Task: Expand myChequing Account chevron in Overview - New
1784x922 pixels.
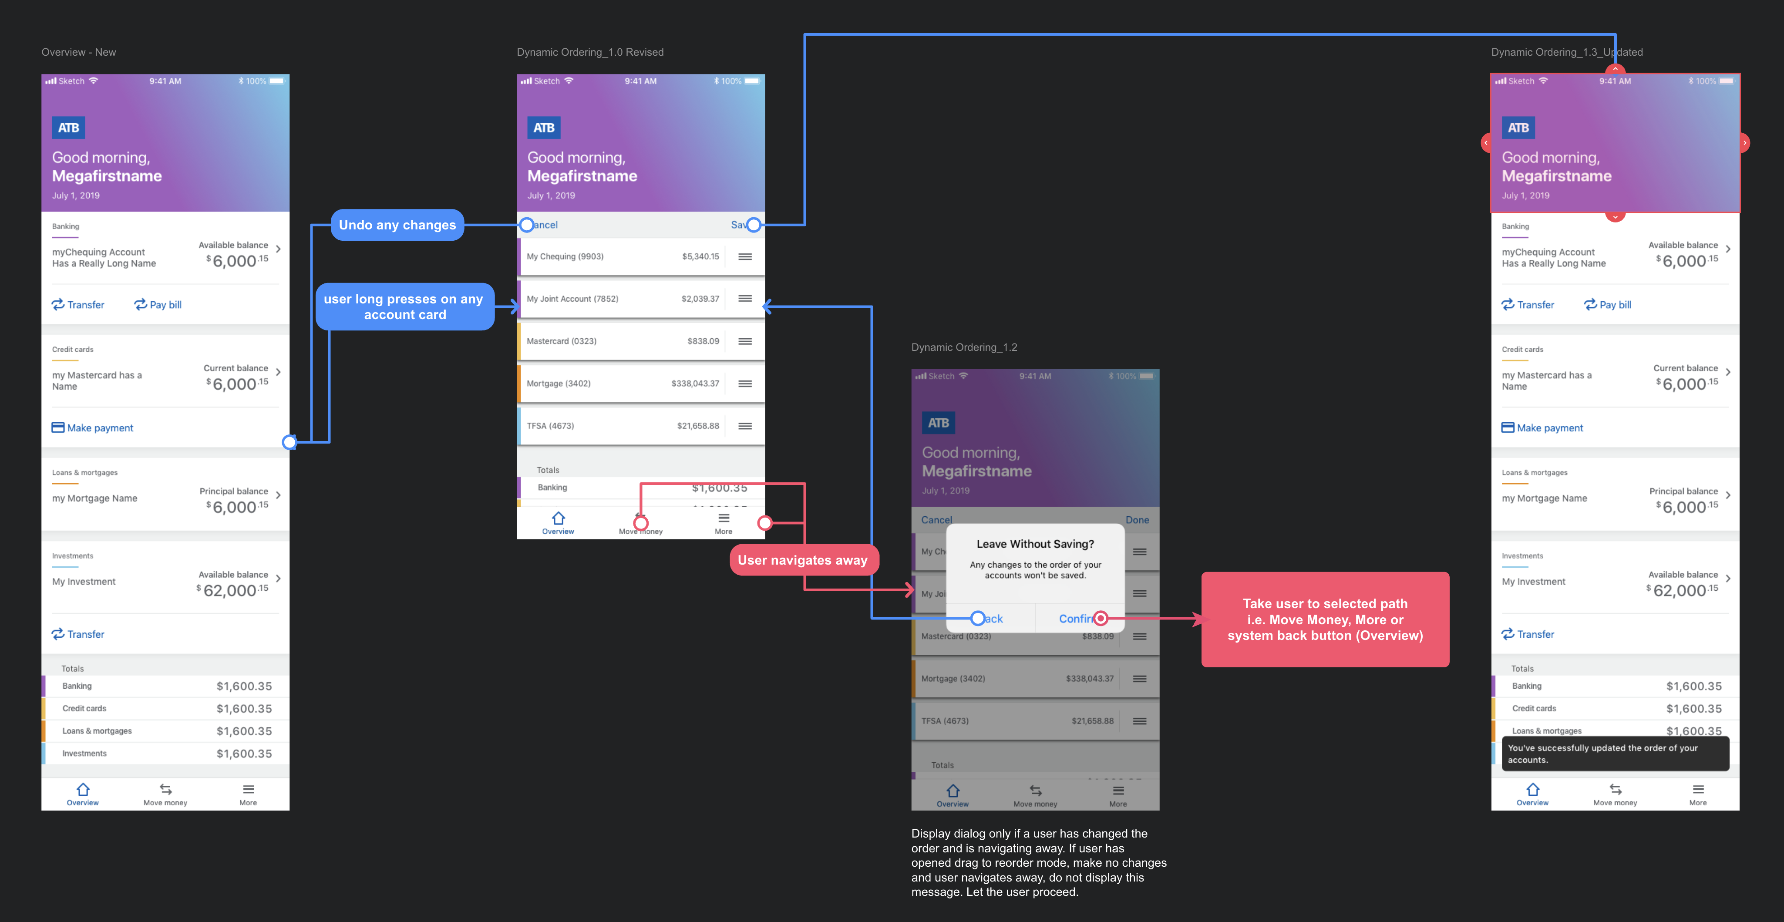Action: (x=279, y=249)
